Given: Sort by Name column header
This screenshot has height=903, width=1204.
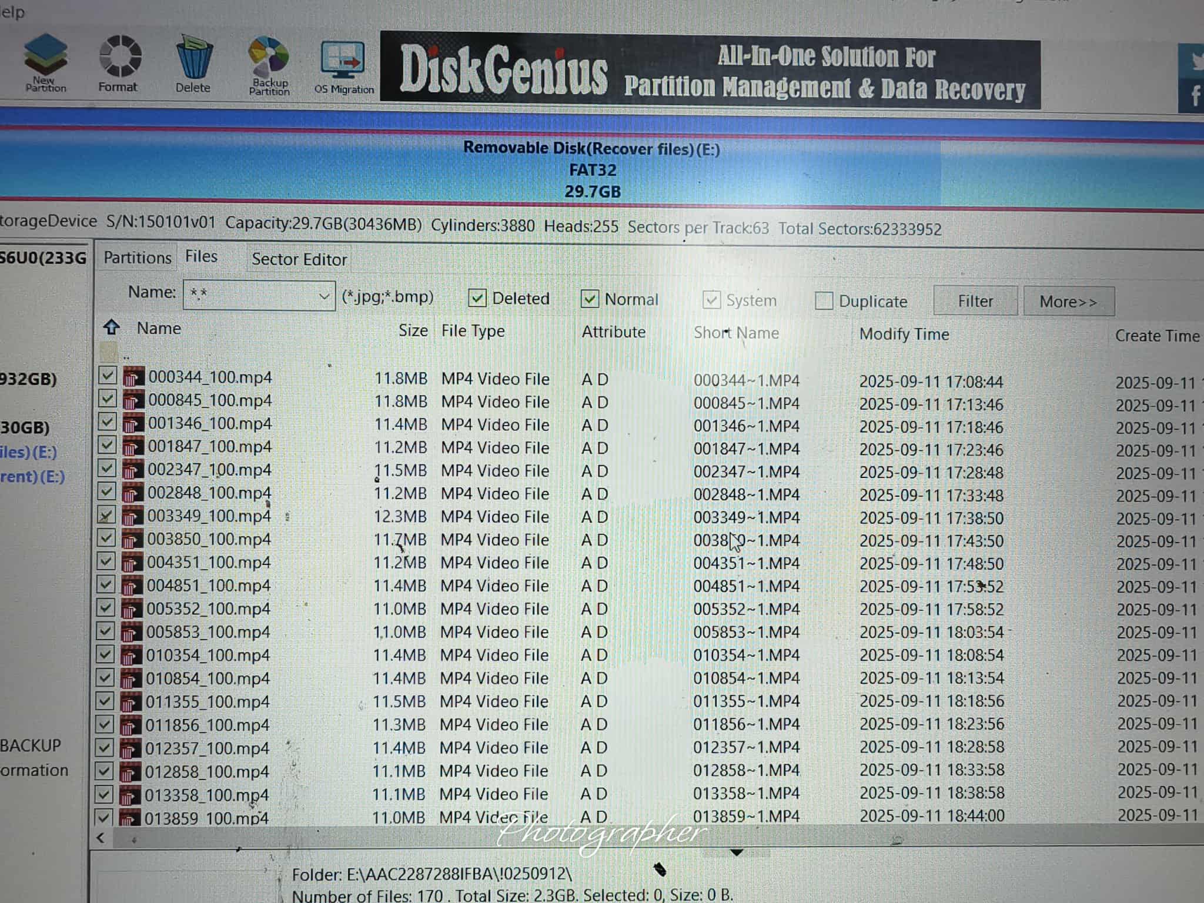Looking at the screenshot, I should (x=159, y=328).
